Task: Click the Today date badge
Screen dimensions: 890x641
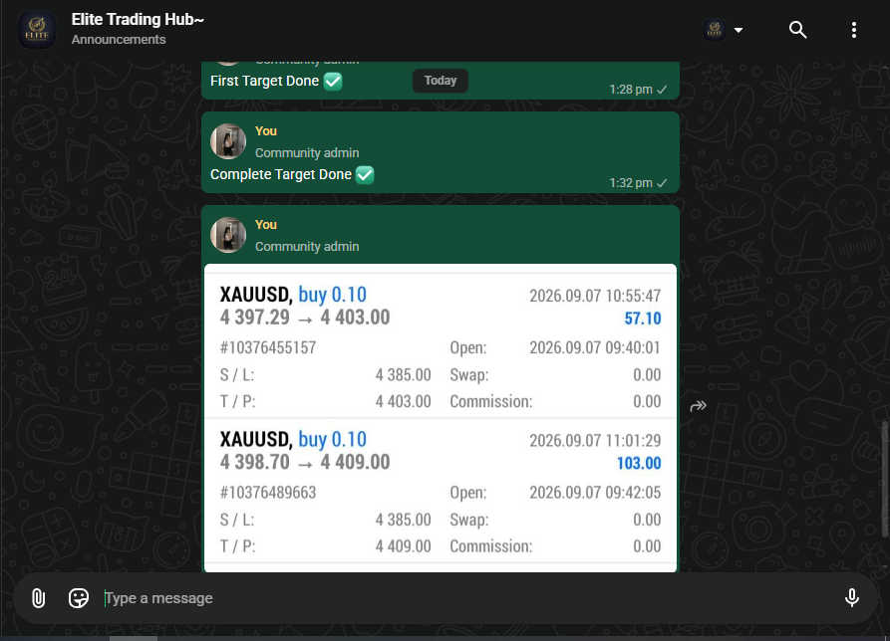Action: 441,81
